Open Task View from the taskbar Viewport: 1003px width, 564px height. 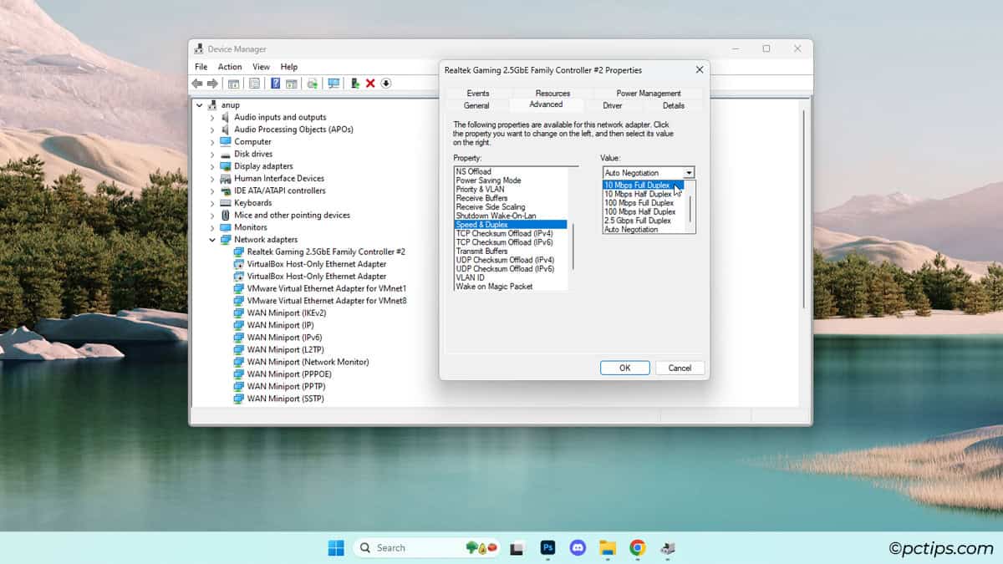click(517, 548)
